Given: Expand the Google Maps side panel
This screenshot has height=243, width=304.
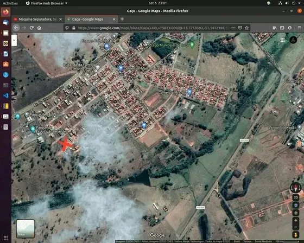Looking at the screenshot, I should (x=14, y=40).
